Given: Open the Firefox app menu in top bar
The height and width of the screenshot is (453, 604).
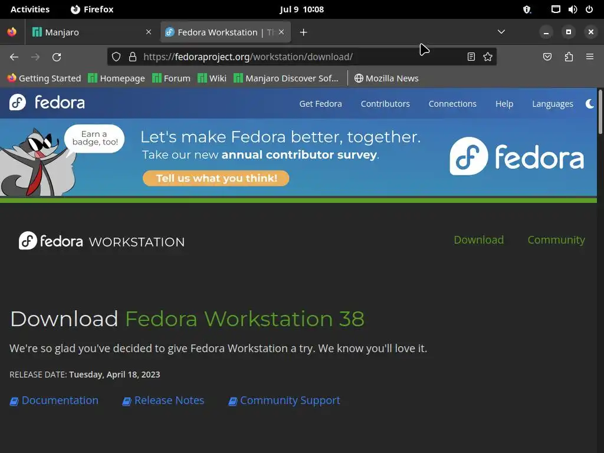Looking at the screenshot, I should [92, 9].
